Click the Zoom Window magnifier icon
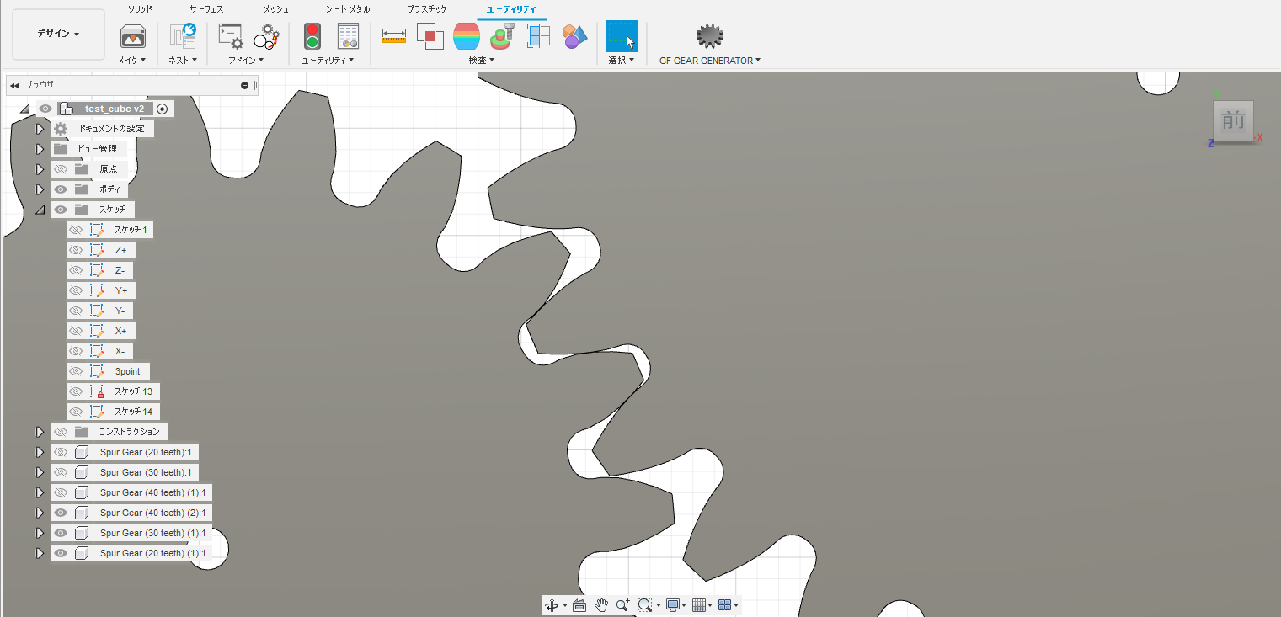 coord(645,604)
